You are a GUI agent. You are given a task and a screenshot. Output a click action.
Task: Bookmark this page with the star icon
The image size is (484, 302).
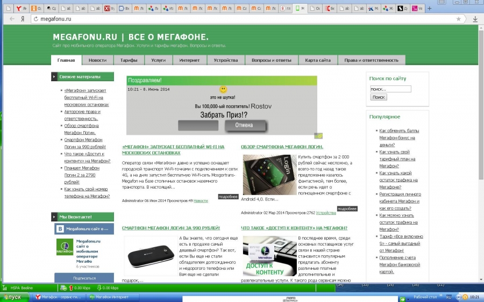pos(458,19)
